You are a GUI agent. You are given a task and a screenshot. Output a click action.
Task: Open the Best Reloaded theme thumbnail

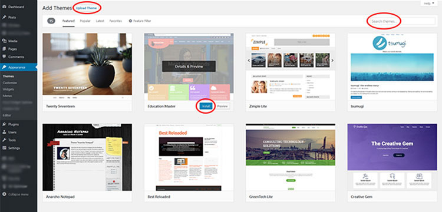189,157
